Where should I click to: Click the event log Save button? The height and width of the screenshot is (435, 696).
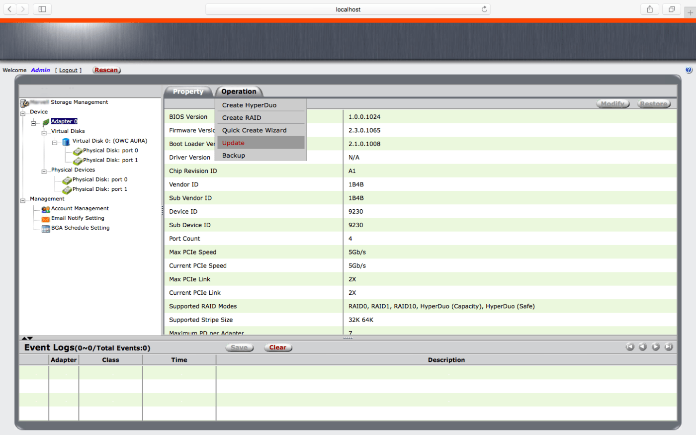click(240, 348)
